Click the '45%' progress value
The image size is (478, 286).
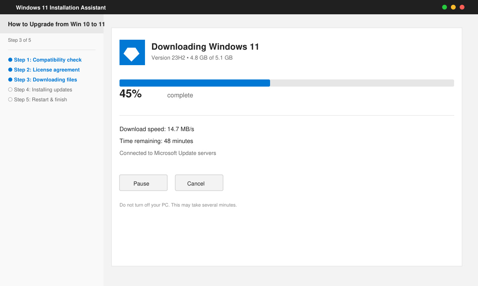(x=131, y=94)
